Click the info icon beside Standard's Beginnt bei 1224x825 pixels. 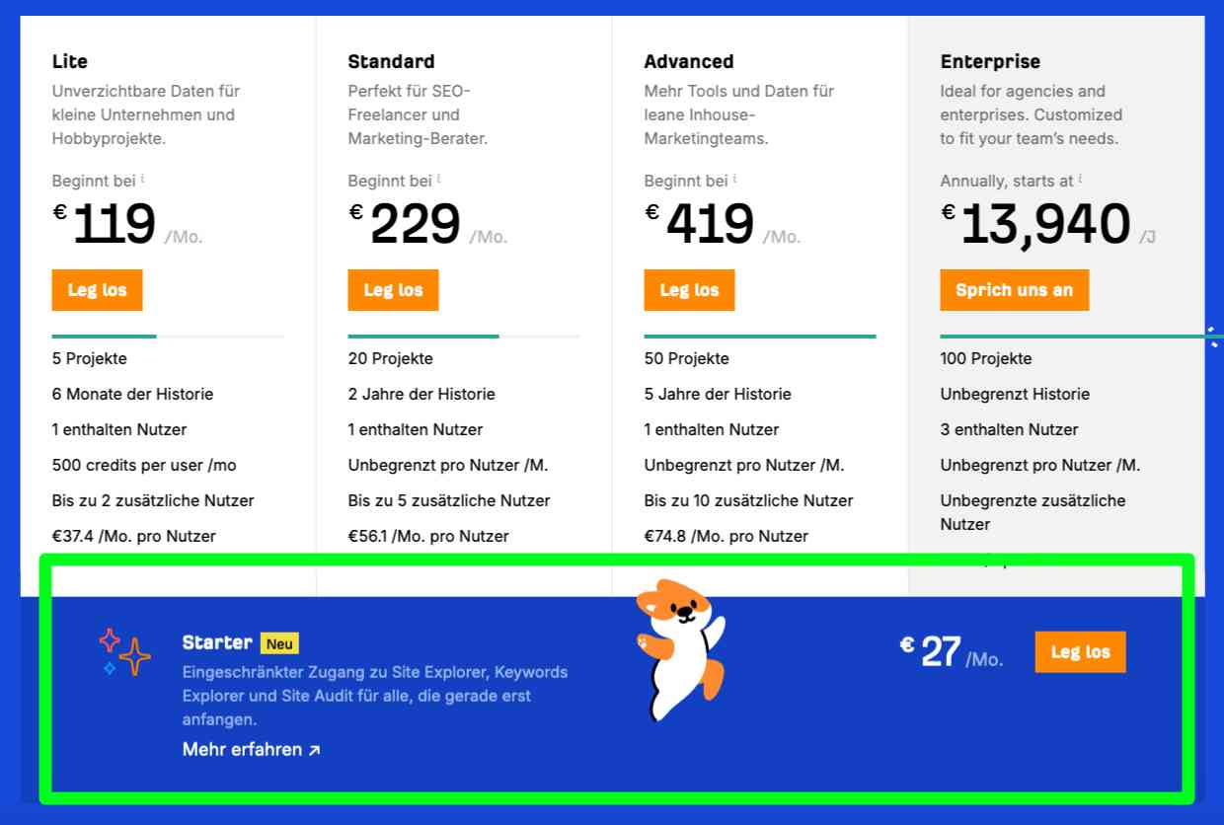click(x=439, y=179)
